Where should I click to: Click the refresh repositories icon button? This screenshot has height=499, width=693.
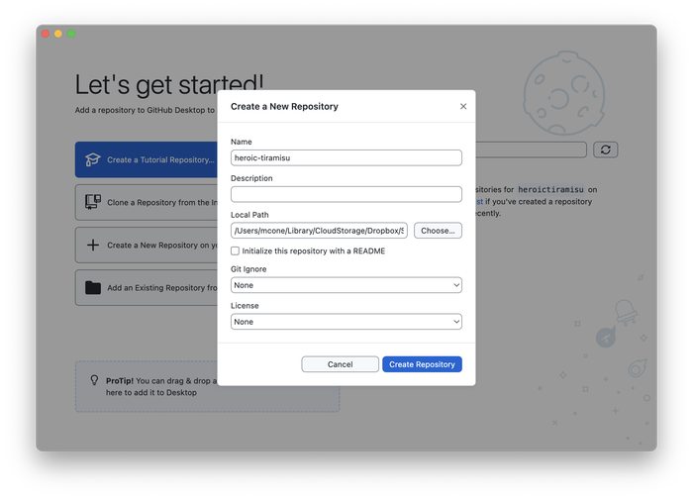(606, 150)
